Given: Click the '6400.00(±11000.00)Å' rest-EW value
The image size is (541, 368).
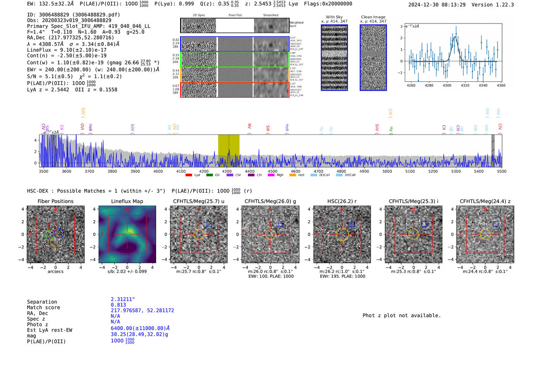Looking at the screenshot, I should click(x=140, y=328).
